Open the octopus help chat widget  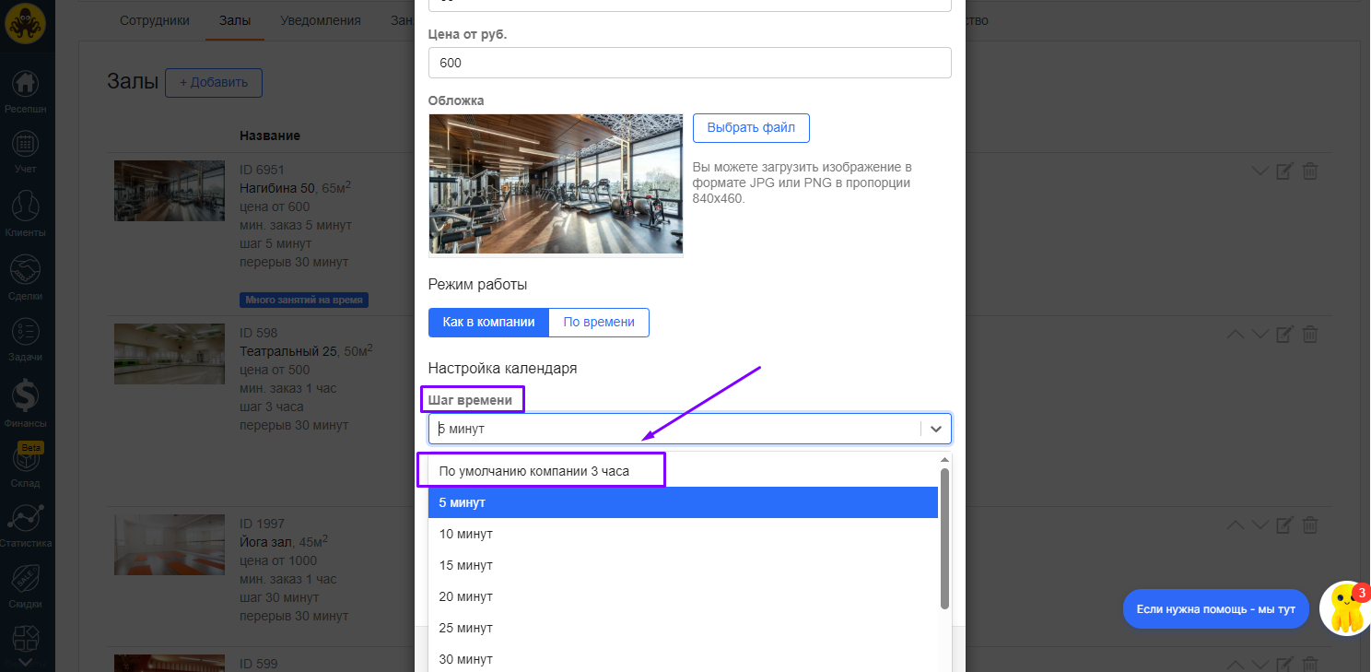click(x=1345, y=608)
